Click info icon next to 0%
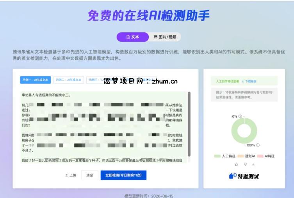The image size is (294, 198). click(x=240, y=116)
